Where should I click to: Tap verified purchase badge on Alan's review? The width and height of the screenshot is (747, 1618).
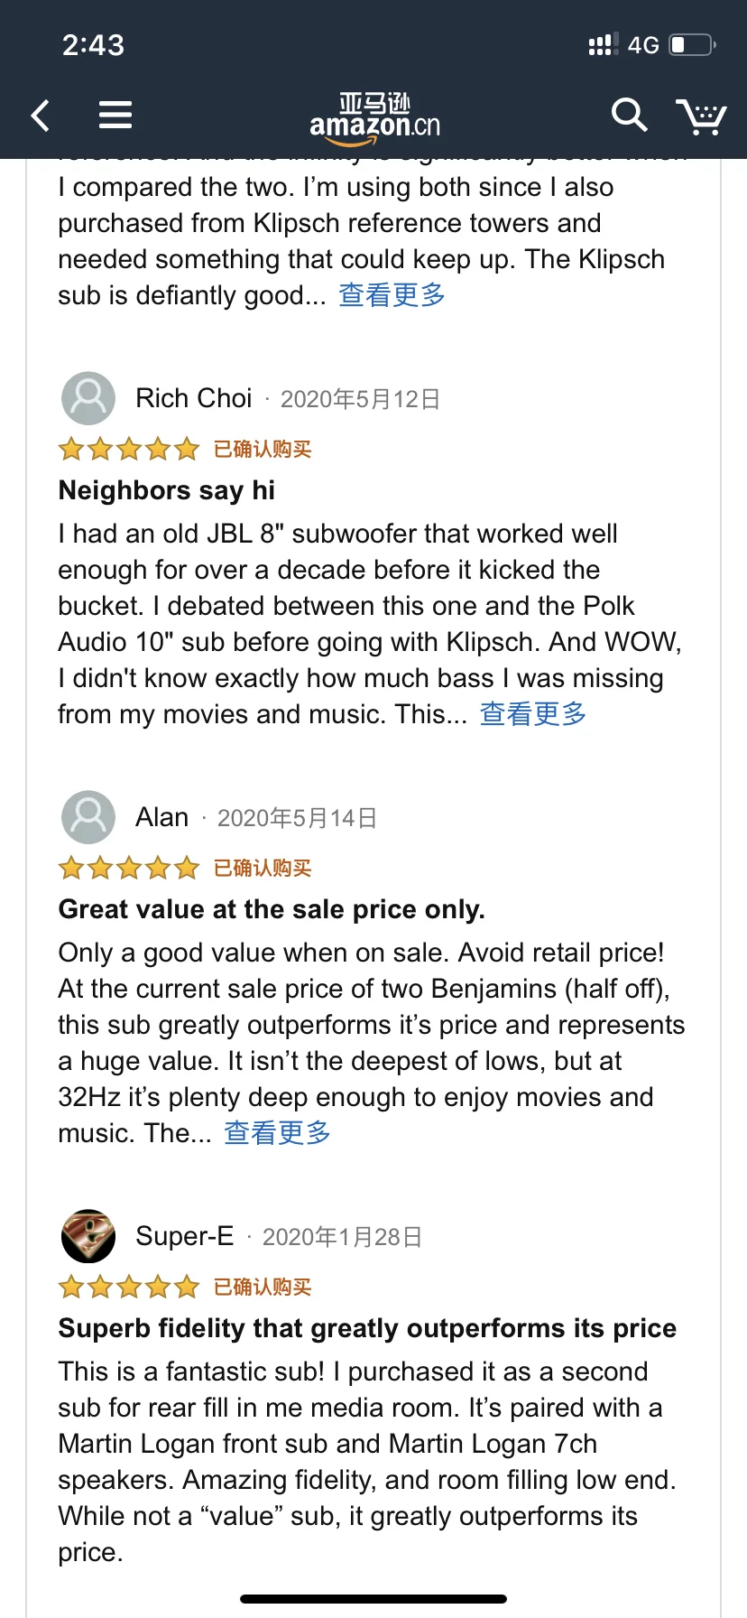[x=263, y=868]
